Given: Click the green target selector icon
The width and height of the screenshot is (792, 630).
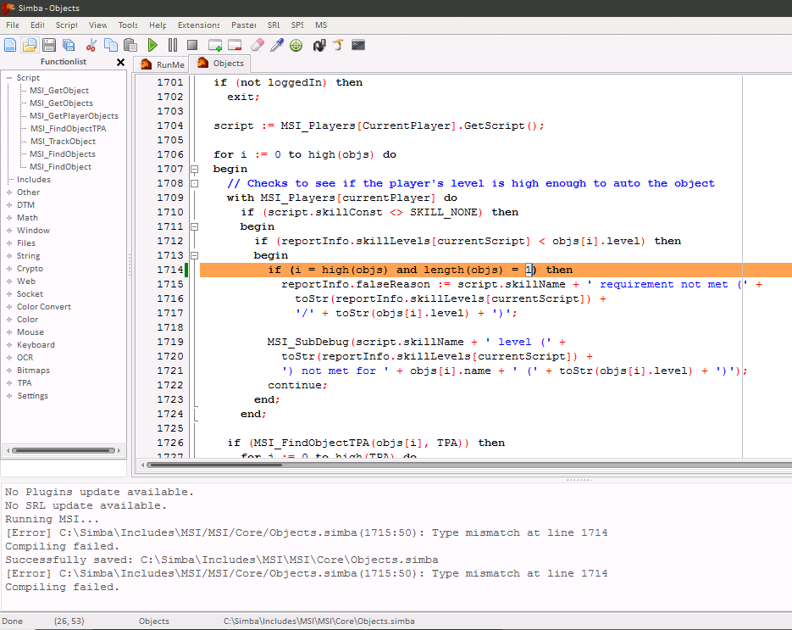Looking at the screenshot, I should [296, 45].
